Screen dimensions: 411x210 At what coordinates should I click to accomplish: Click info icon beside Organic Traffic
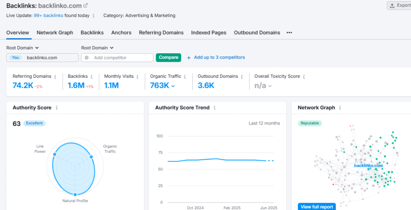(x=185, y=77)
